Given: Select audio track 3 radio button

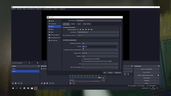Looking at the screenshot, I should click(x=83, y=30).
